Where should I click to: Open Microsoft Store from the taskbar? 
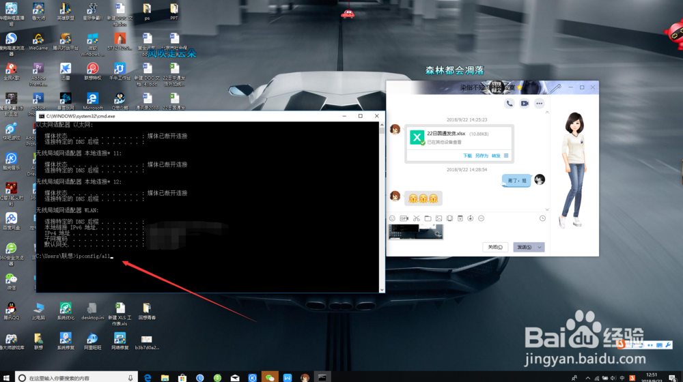[182, 377]
